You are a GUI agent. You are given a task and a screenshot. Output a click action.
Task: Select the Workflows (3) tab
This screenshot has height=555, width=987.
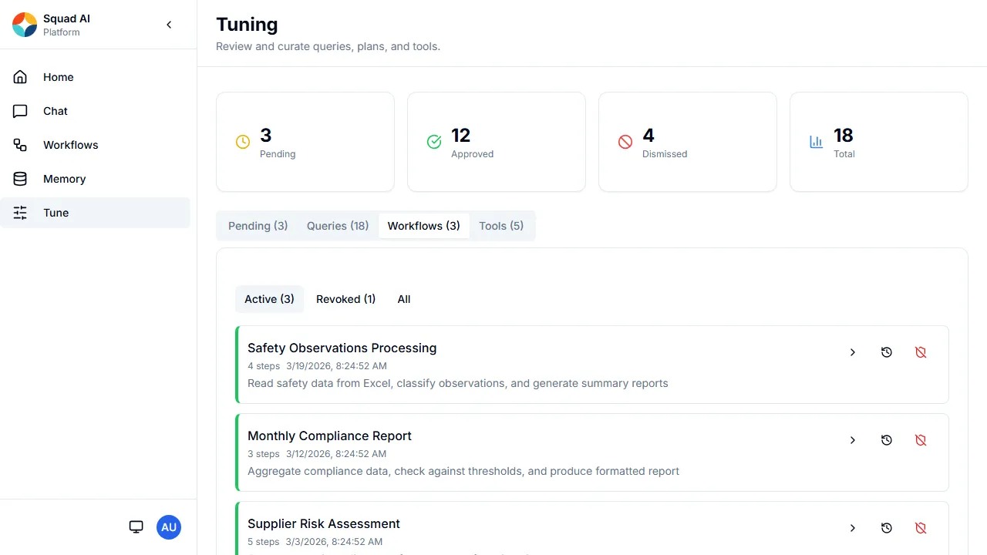click(424, 226)
